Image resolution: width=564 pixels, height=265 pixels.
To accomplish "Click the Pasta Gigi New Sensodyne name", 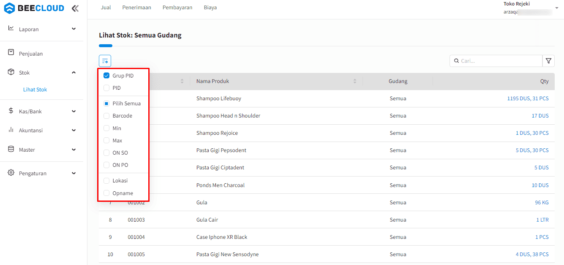I will click(227, 254).
